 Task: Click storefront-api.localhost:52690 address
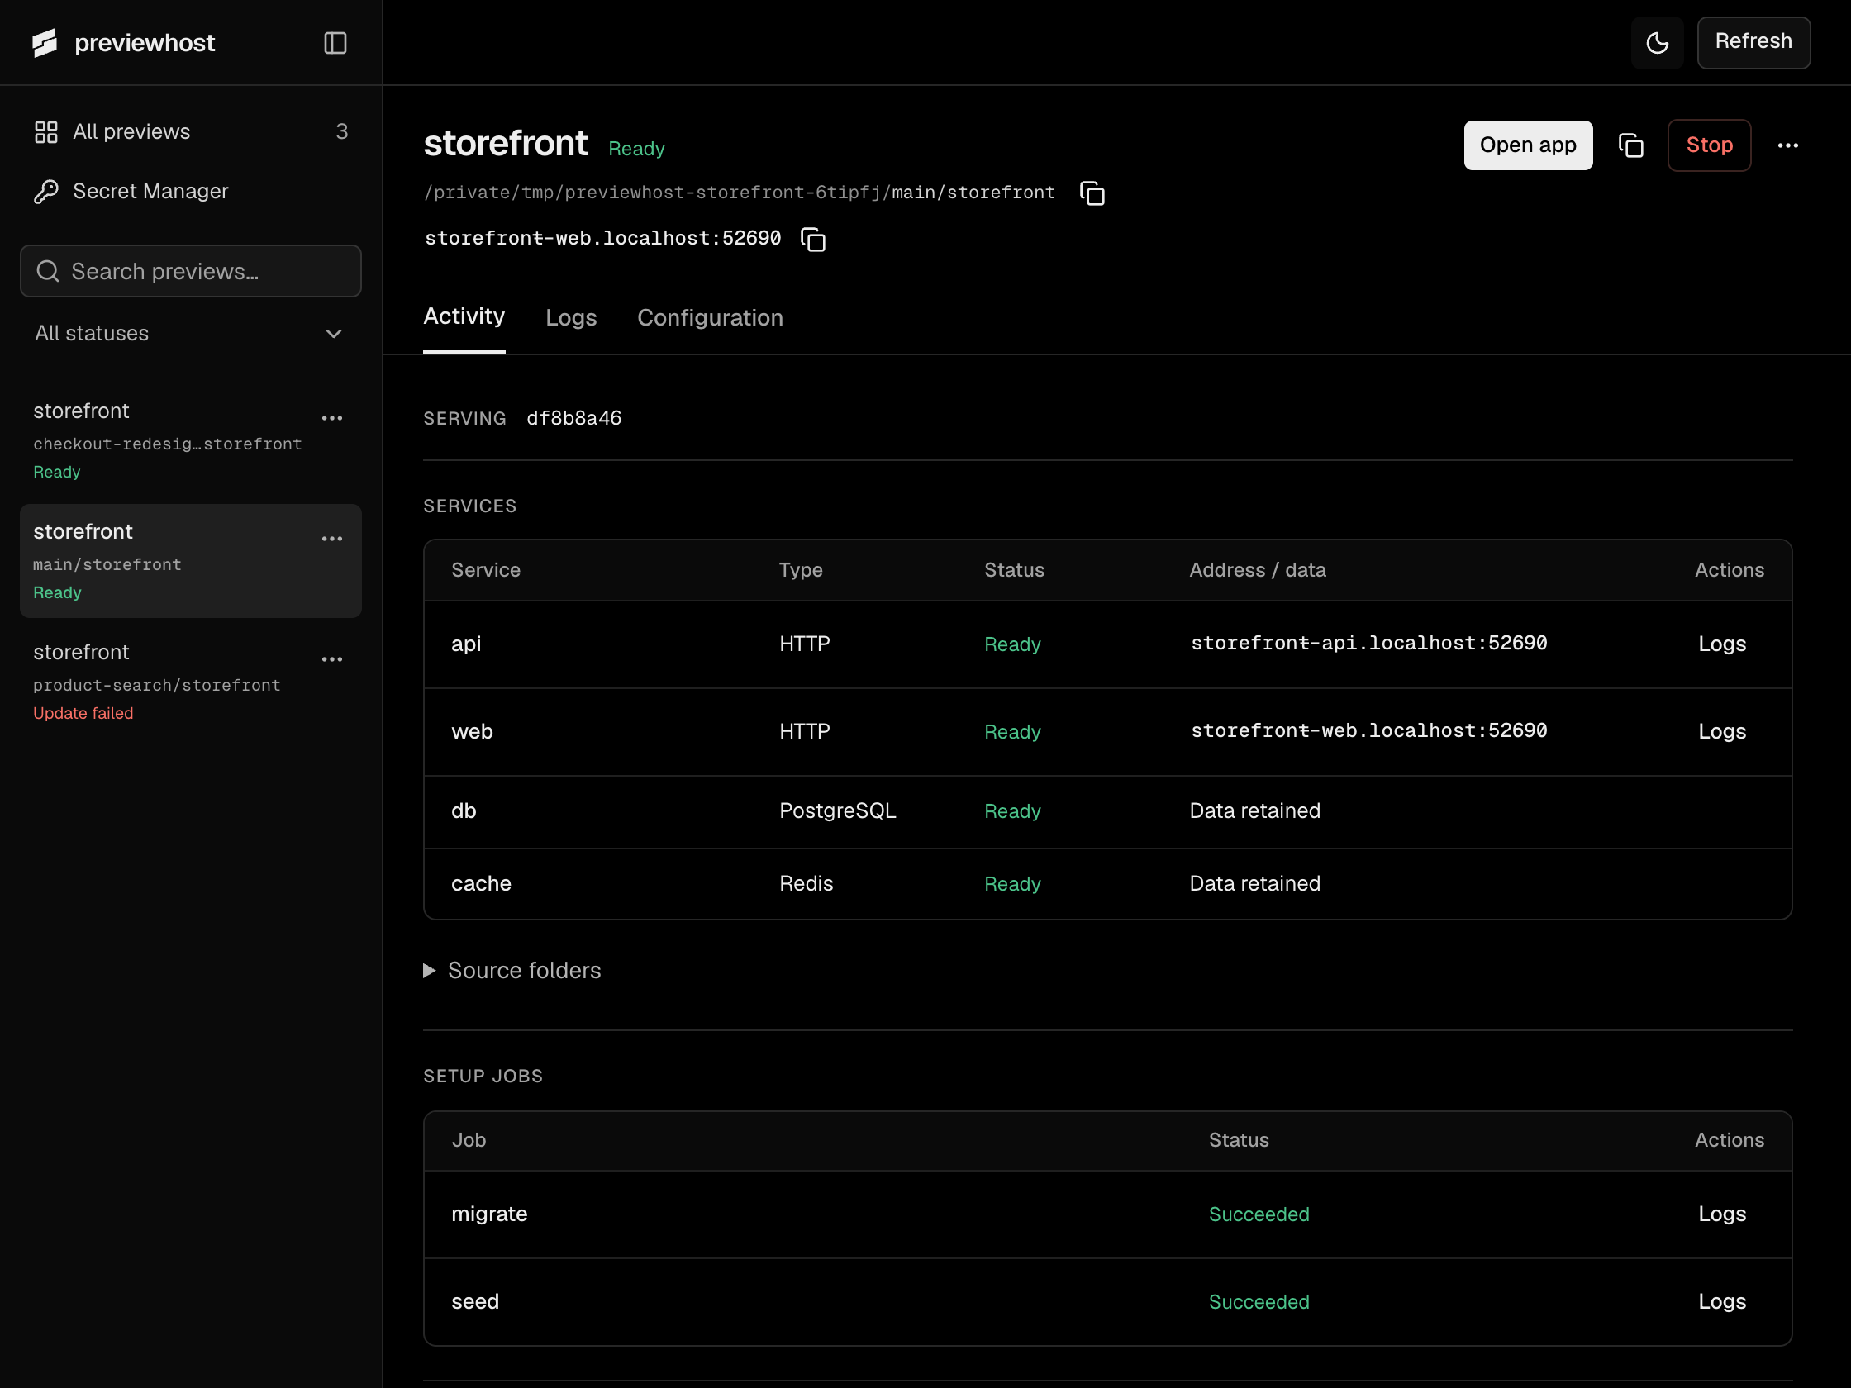[x=1368, y=644]
